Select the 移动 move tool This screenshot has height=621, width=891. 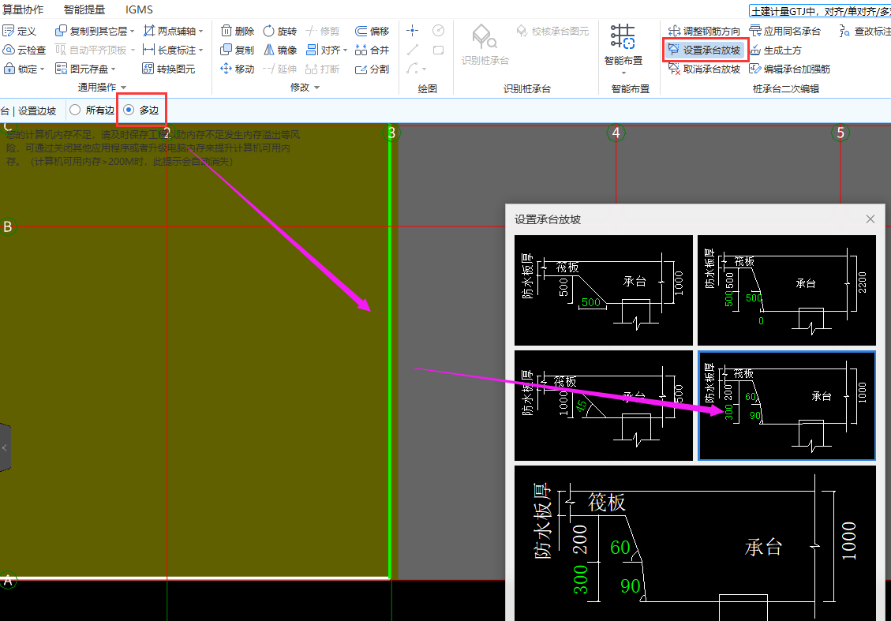click(x=238, y=69)
